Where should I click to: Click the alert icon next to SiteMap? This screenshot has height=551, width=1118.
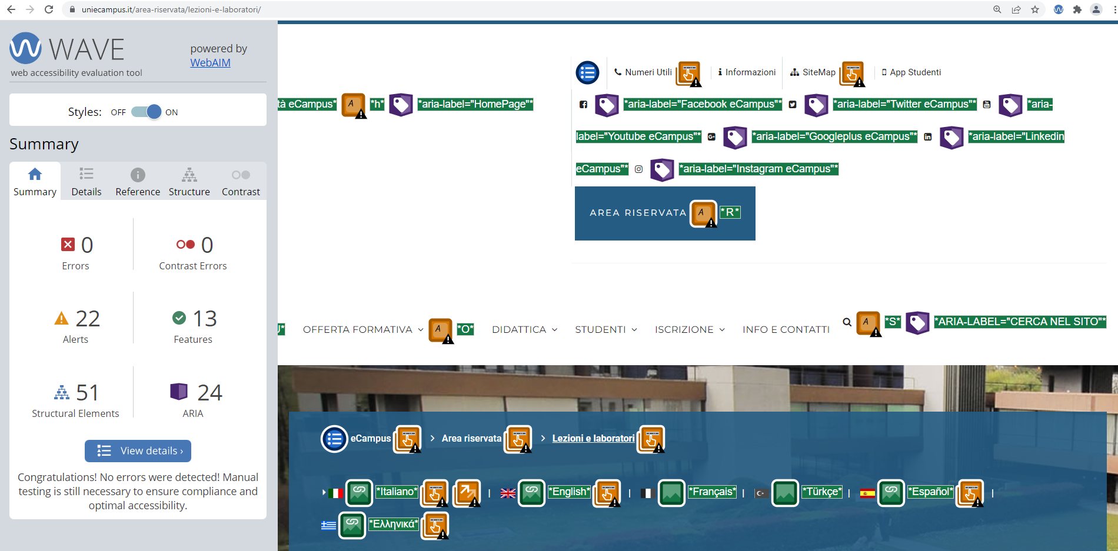click(853, 74)
